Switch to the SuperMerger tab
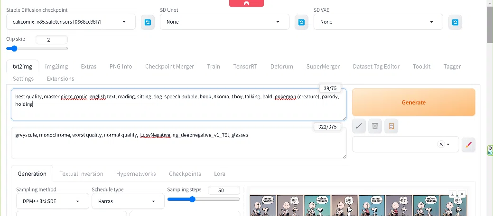Screen dimensions: 493x216 323,66
